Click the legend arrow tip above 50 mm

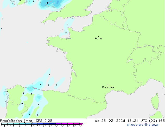point(83,124)
